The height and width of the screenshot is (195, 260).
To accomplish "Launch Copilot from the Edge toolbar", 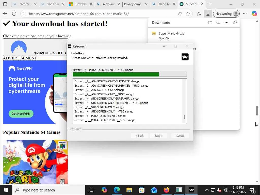I will (254, 14).
